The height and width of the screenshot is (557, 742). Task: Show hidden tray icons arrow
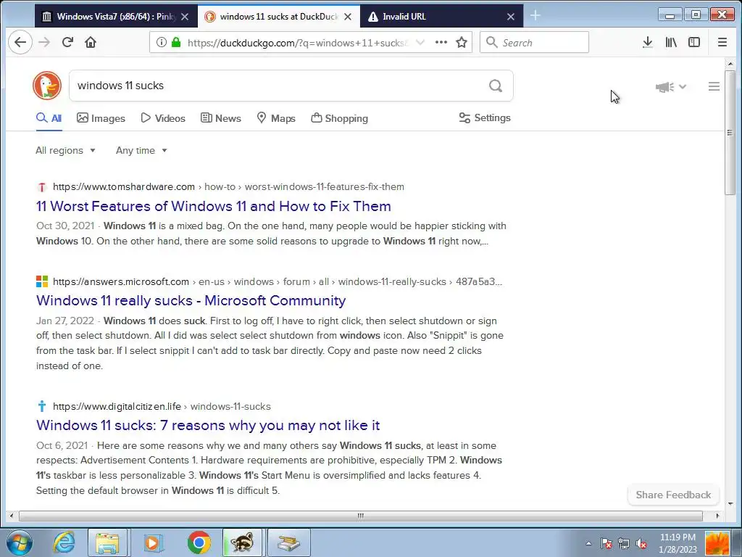(x=588, y=543)
